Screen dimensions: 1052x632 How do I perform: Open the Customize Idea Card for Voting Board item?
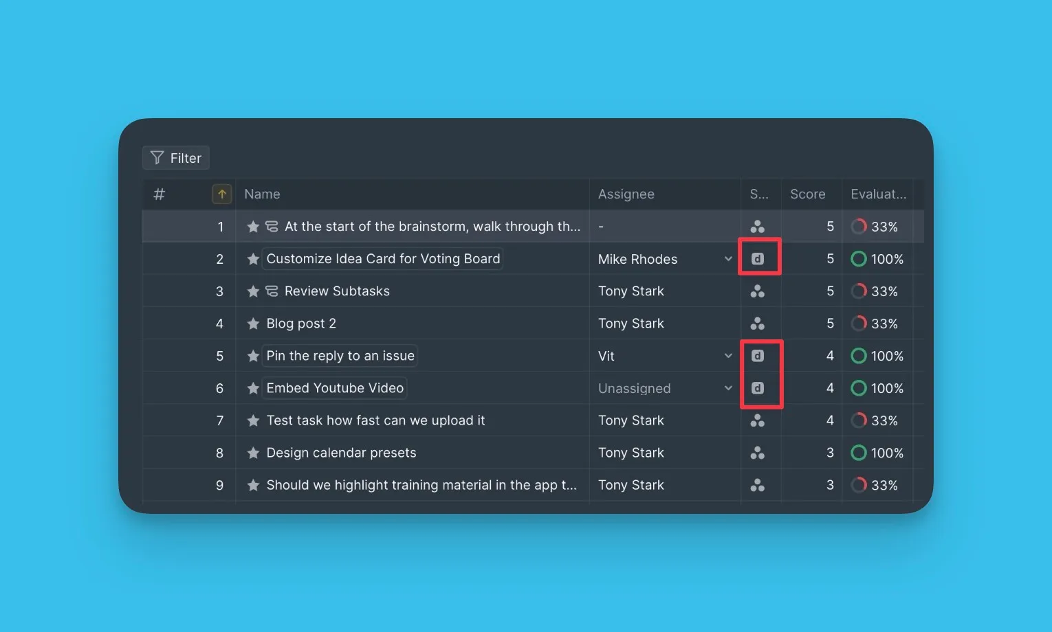point(383,259)
